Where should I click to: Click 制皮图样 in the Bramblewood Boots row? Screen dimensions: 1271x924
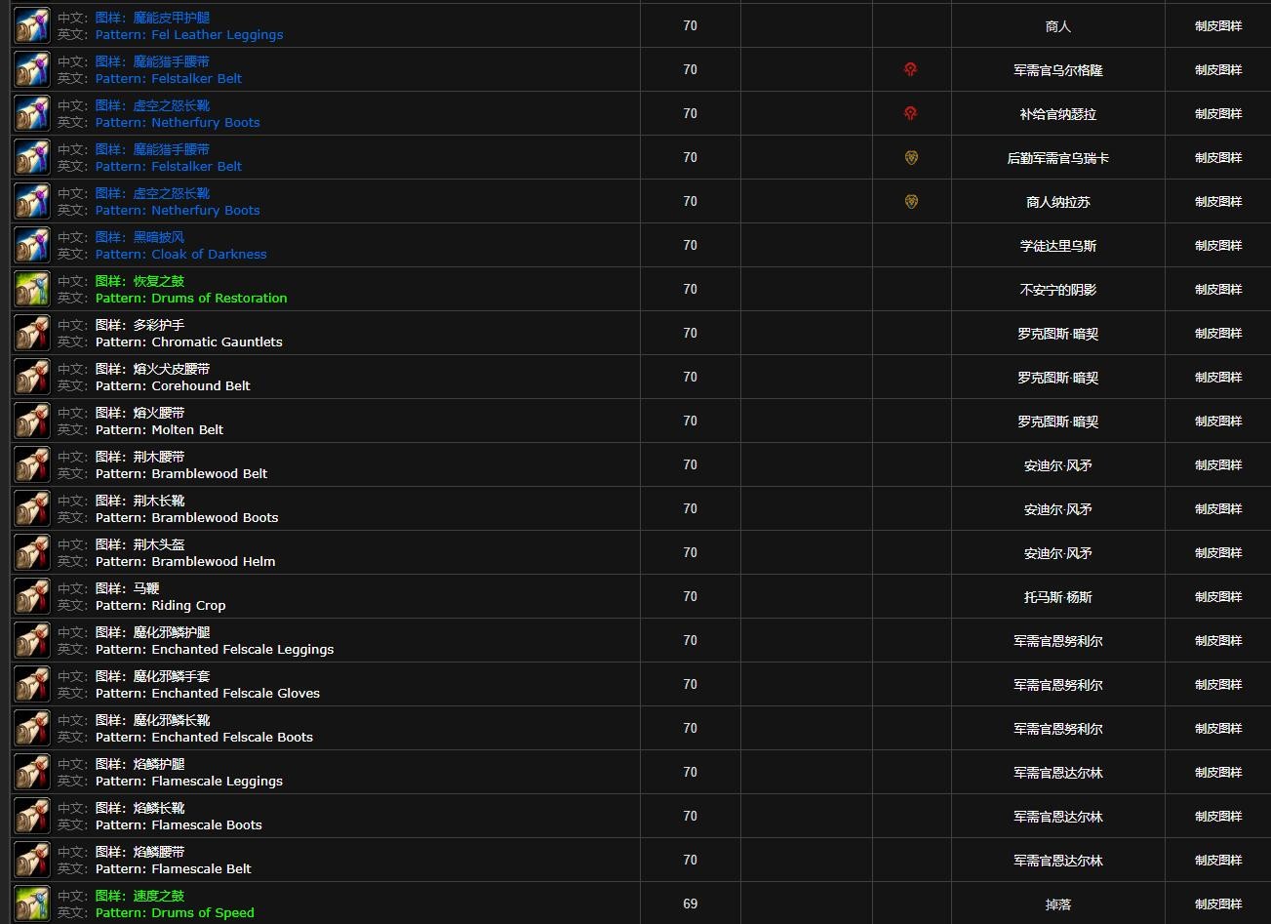pos(1217,509)
